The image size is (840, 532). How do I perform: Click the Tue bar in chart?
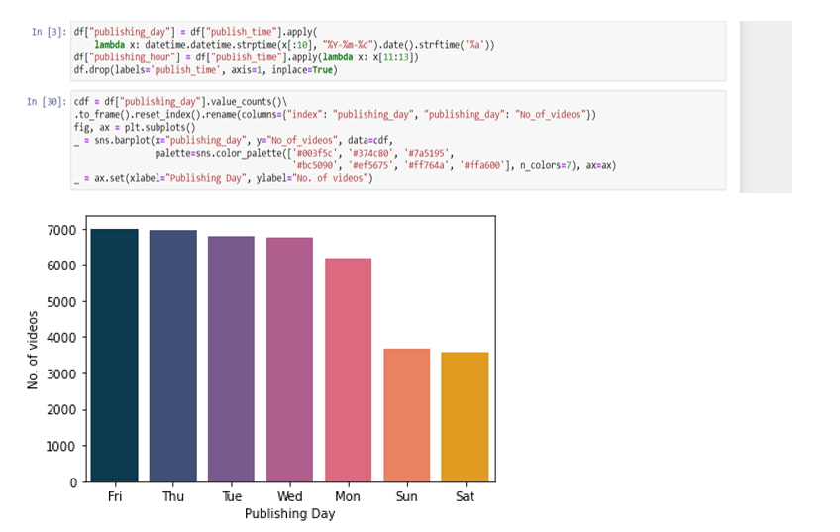[x=232, y=359]
